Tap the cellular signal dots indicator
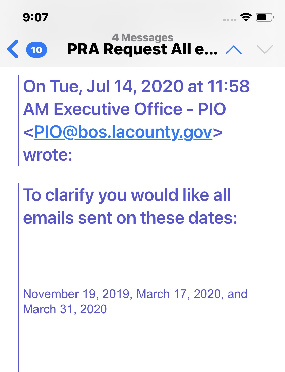 (x=230, y=20)
